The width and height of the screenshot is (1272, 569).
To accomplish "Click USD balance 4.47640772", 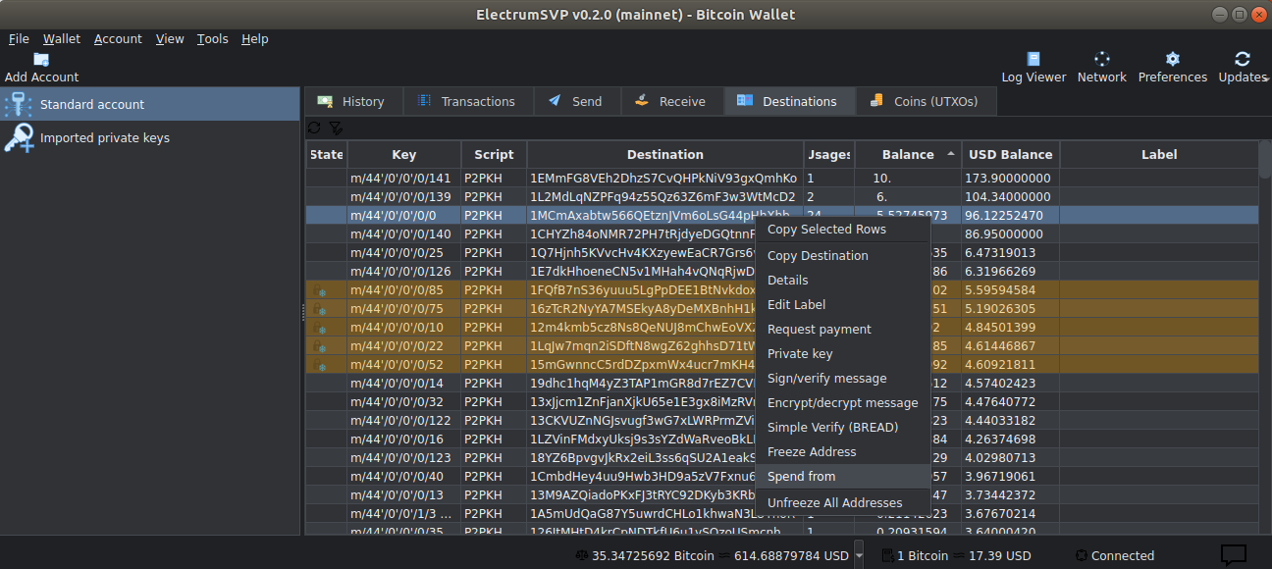I will click(999, 402).
